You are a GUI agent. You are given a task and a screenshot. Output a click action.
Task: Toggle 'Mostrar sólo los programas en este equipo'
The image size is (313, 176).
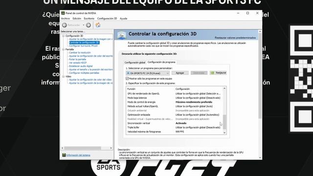point(127,78)
